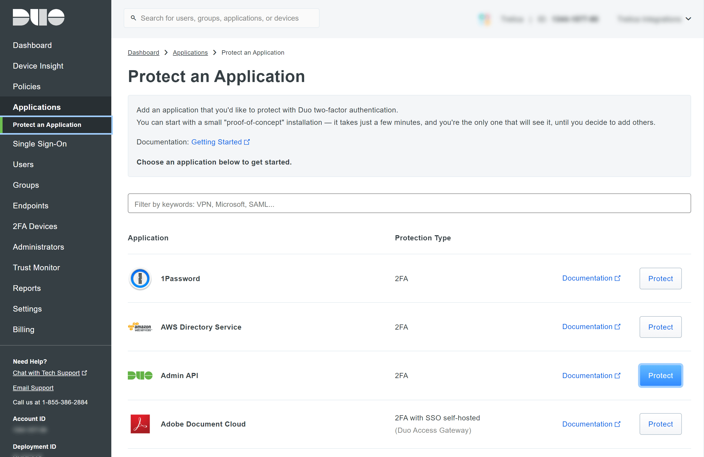
Task: Go to Users section
Action: tap(23, 164)
